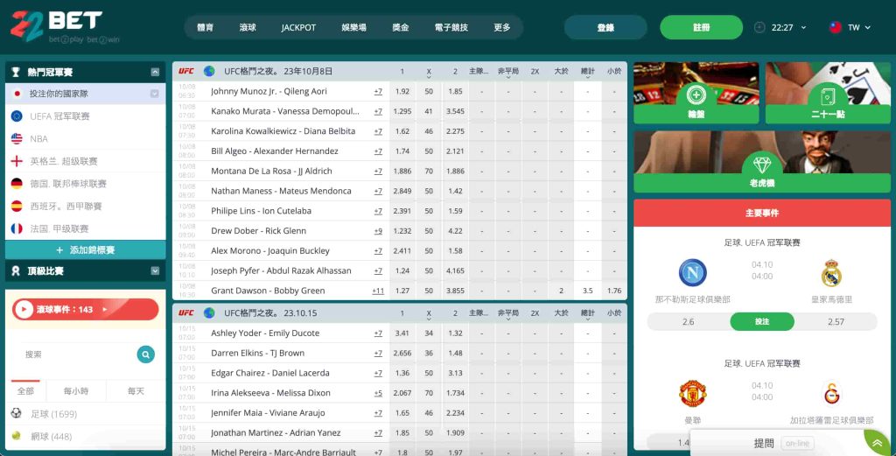Screen dimensions: 896x456
Task: Collapse the 頂級比賽 panel
Action: tap(155, 270)
